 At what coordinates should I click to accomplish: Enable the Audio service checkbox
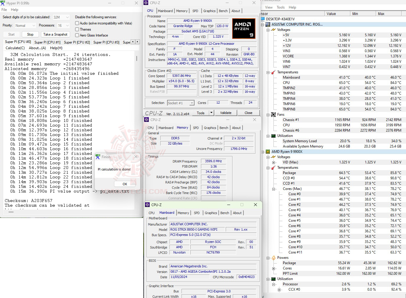click(x=77, y=23)
